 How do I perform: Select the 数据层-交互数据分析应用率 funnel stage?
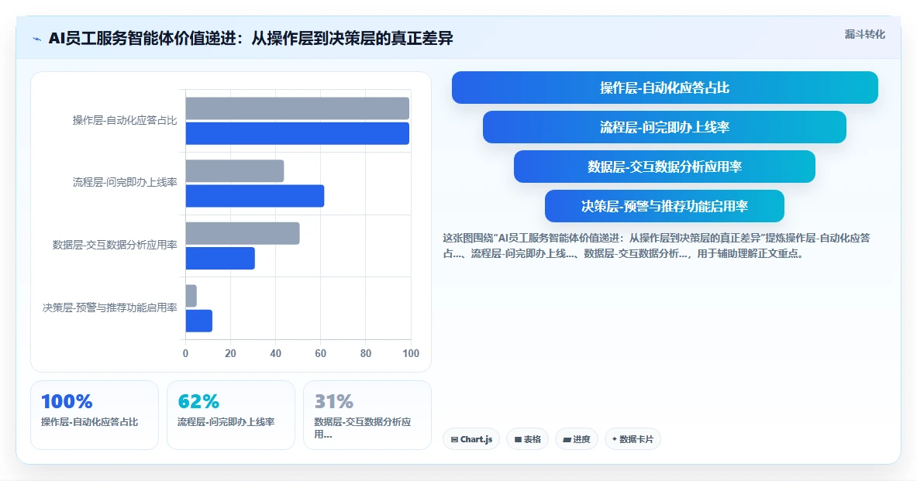click(664, 167)
